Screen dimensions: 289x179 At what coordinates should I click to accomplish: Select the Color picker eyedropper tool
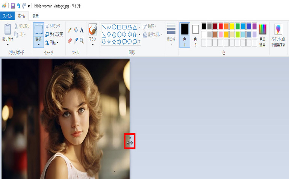pyautogui.click(x=76, y=40)
